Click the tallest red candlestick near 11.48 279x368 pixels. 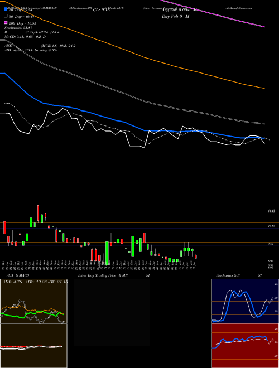[x=39, y=213]
